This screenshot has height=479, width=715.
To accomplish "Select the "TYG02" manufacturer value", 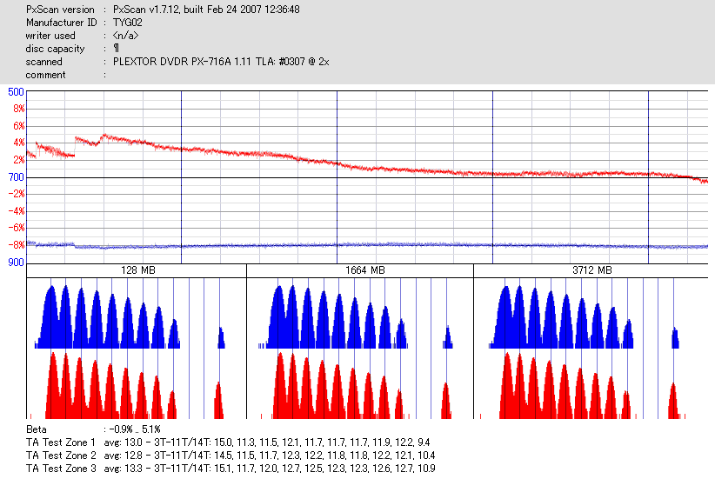I will click(x=128, y=23).
